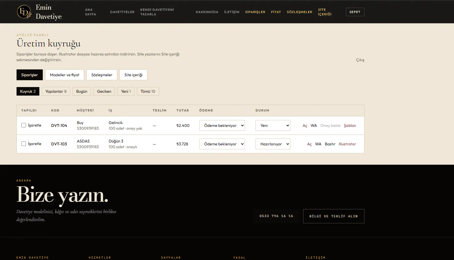Show the Yapılanlar 8 filter
The height and width of the screenshot is (260, 454).
[56, 91]
